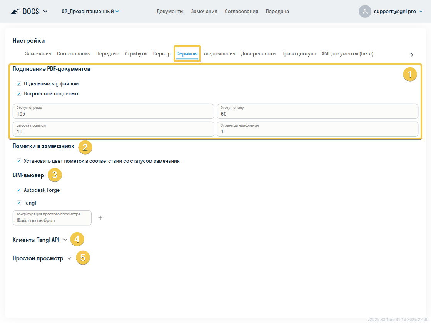Disable the Autodesk Forge viewer checkbox
Image resolution: width=431 pixels, height=323 pixels.
click(19, 190)
